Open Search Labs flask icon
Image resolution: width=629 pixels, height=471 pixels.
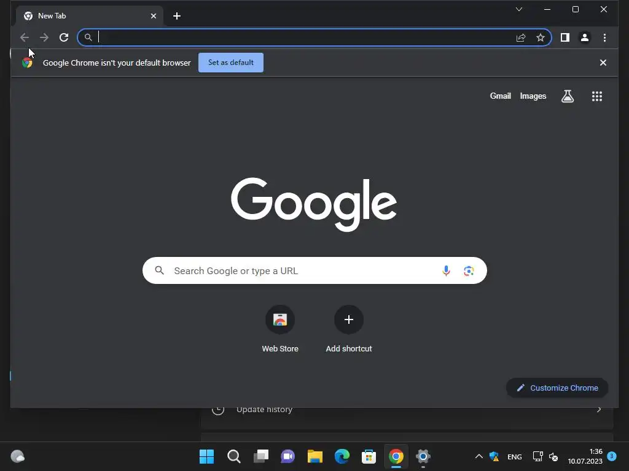pyautogui.click(x=567, y=96)
